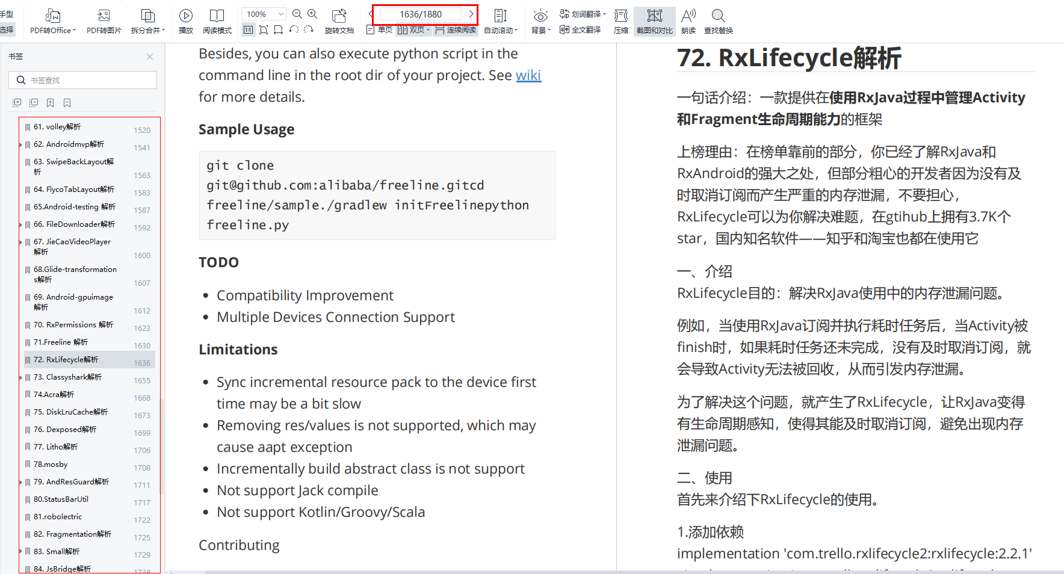Click the delete bookmark icon
This screenshot has height=574, width=1064.
(67, 103)
